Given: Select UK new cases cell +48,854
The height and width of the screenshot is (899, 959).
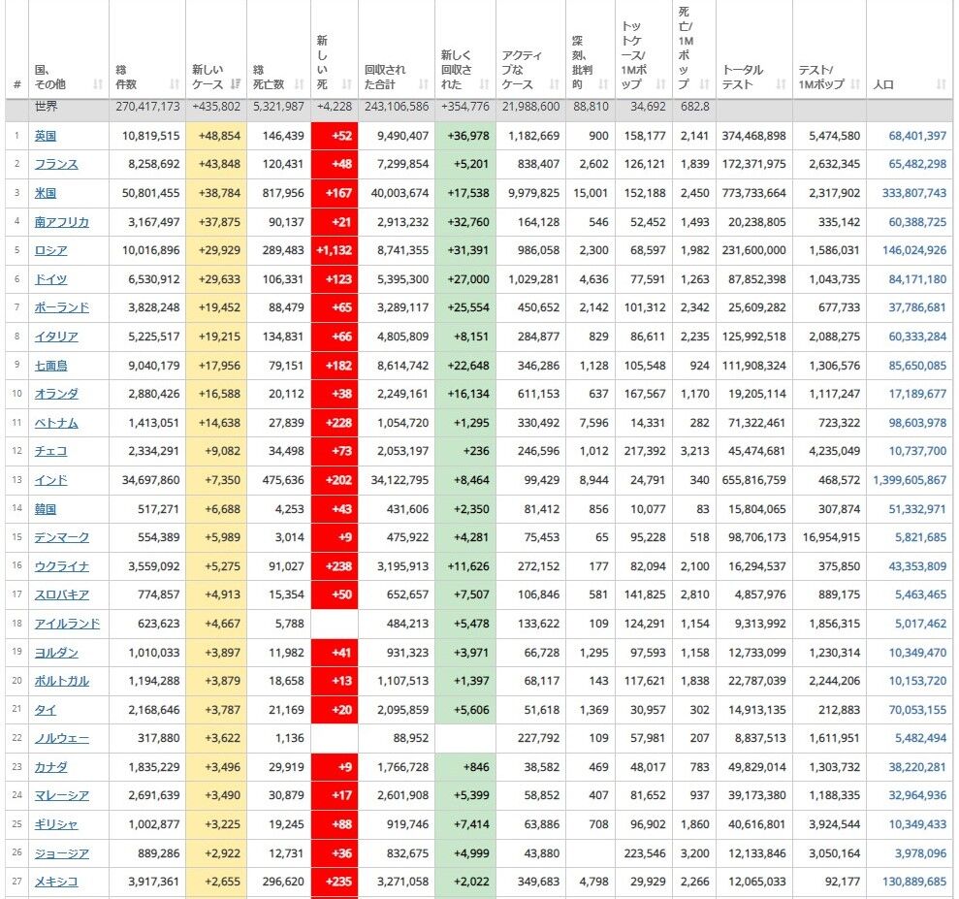Looking at the screenshot, I should click(x=216, y=136).
